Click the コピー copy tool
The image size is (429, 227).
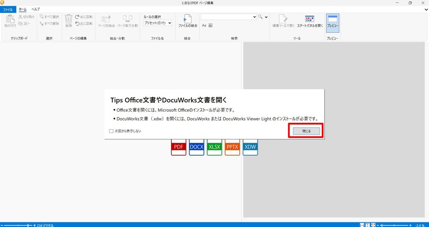pyautogui.click(x=24, y=24)
